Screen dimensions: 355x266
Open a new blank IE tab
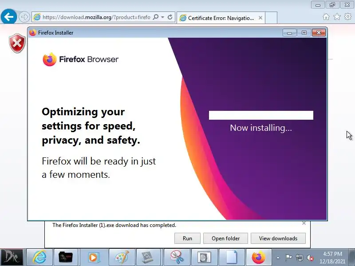tap(271, 18)
